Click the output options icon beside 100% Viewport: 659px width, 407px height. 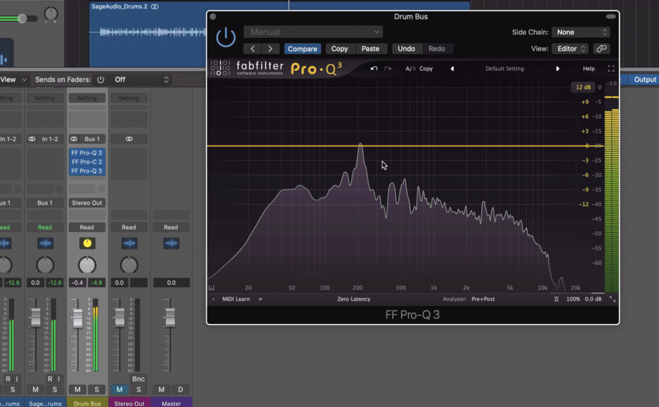[x=556, y=299]
